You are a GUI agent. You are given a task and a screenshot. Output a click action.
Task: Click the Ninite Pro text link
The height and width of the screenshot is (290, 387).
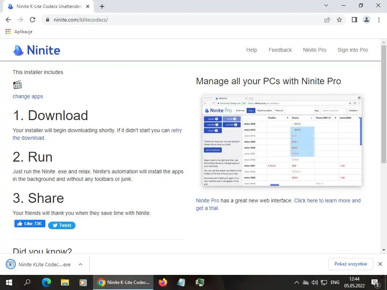(207, 201)
